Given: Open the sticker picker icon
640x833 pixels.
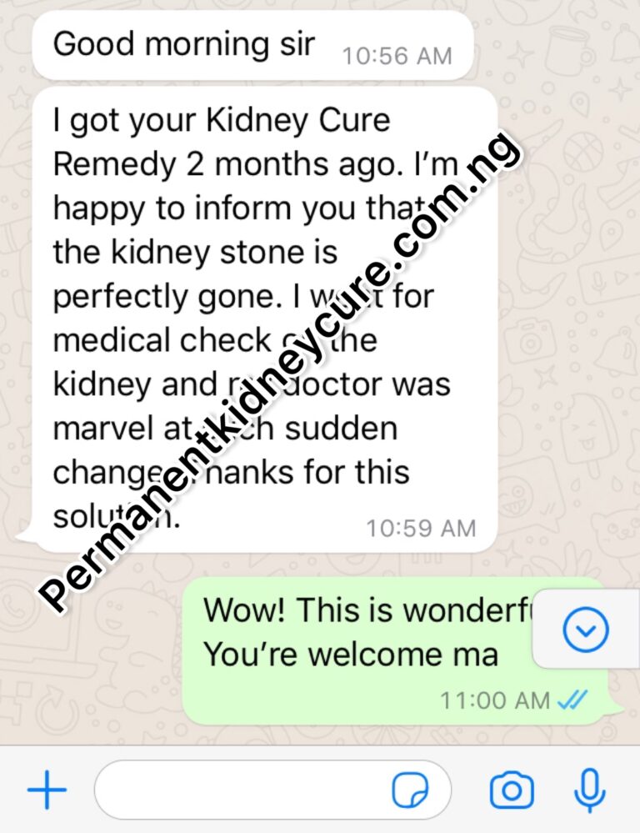Looking at the screenshot, I should tap(409, 790).
